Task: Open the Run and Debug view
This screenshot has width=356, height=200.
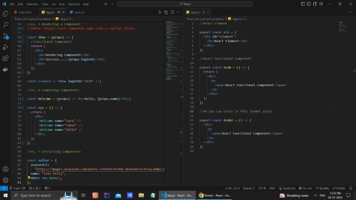Action: tap(5, 47)
